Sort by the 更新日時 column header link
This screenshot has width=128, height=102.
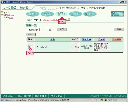(87, 40)
